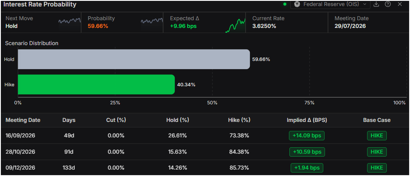Click the Federal Reserve seal icon
This screenshot has width=410, height=176.
[297, 4]
